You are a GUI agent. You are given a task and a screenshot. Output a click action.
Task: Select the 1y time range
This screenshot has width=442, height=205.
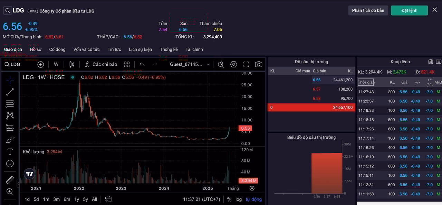pyautogui.click(x=77, y=199)
